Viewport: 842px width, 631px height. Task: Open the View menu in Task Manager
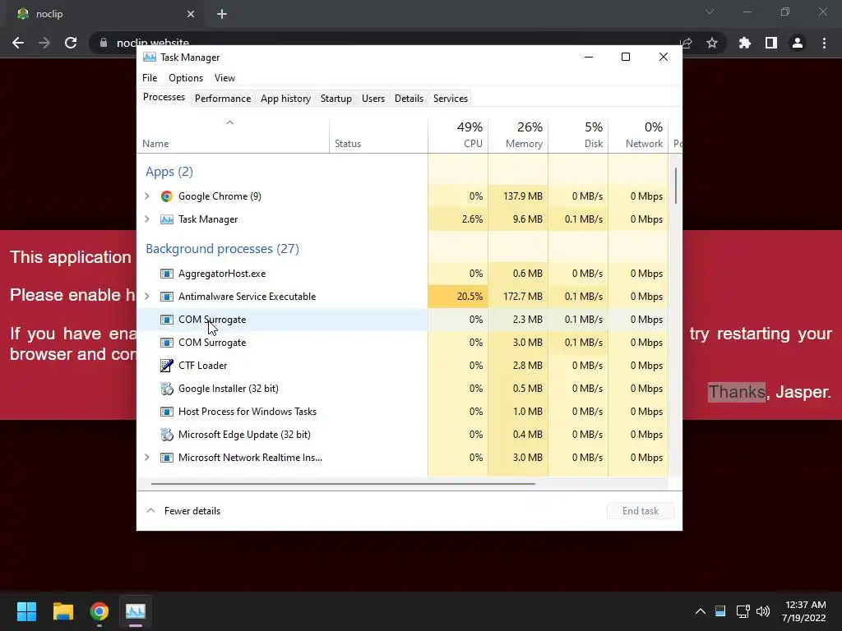pos(224,78)
